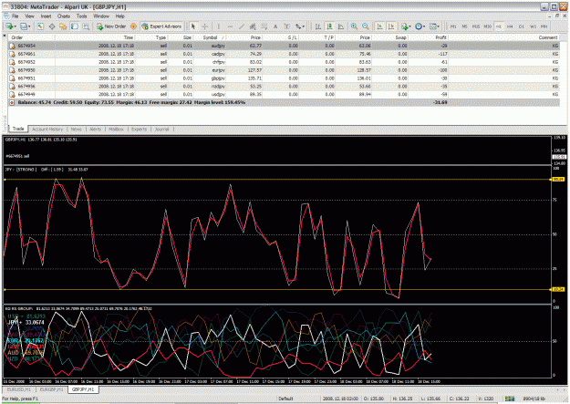
Task: Select the M15 timeframe button
Action: [x=476, y=26]
